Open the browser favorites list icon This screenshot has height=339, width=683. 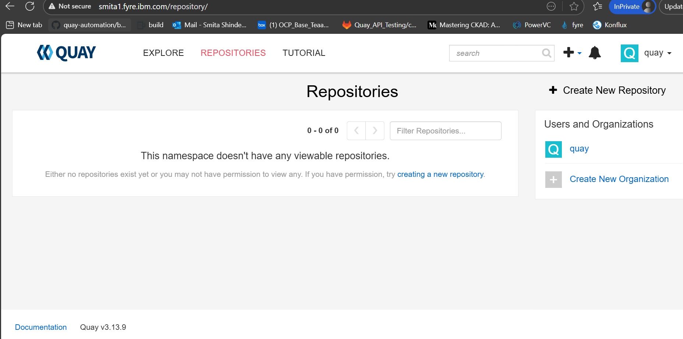pyautogui.click(x=598, y=6)
